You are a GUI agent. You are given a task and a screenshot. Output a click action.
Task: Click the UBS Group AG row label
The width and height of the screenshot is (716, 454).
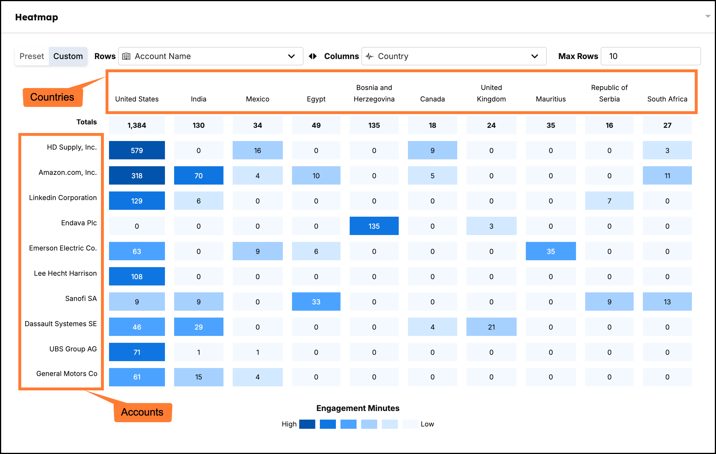(73, 349)
